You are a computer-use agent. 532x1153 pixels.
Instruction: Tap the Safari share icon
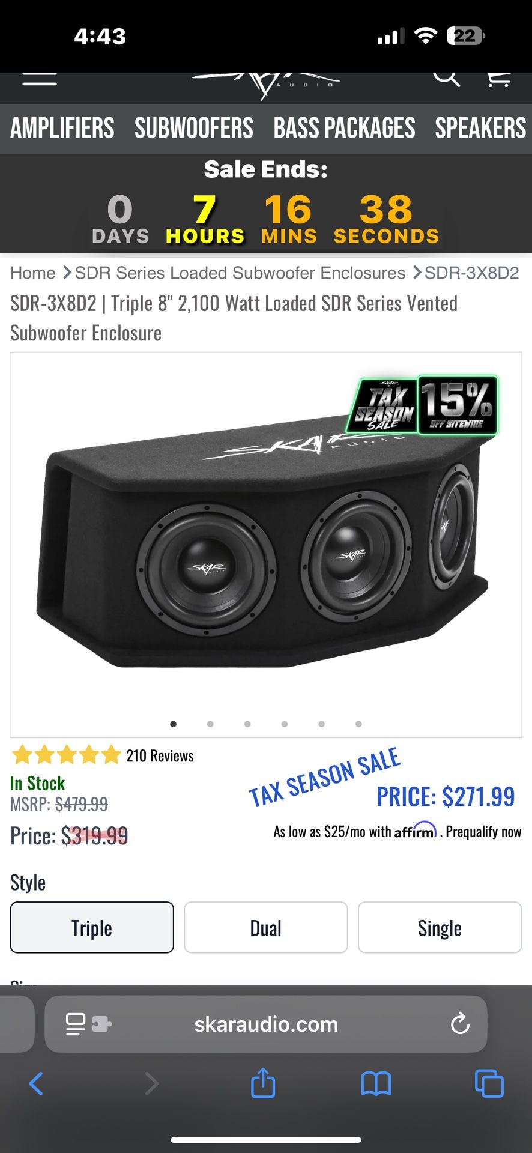click(263, 1083)
